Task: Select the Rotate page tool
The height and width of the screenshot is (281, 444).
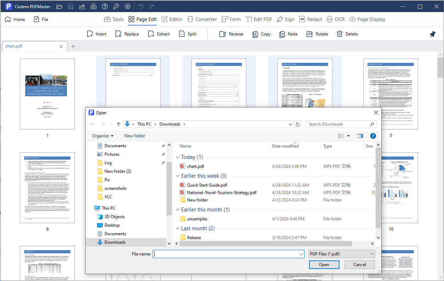Action: pos(310,34)
